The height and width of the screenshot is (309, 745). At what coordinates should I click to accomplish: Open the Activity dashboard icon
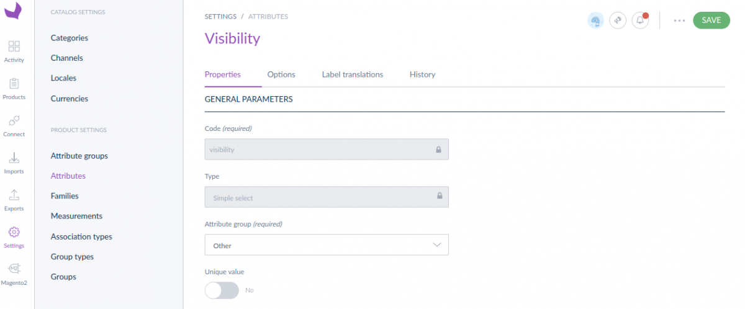point(14,47)
